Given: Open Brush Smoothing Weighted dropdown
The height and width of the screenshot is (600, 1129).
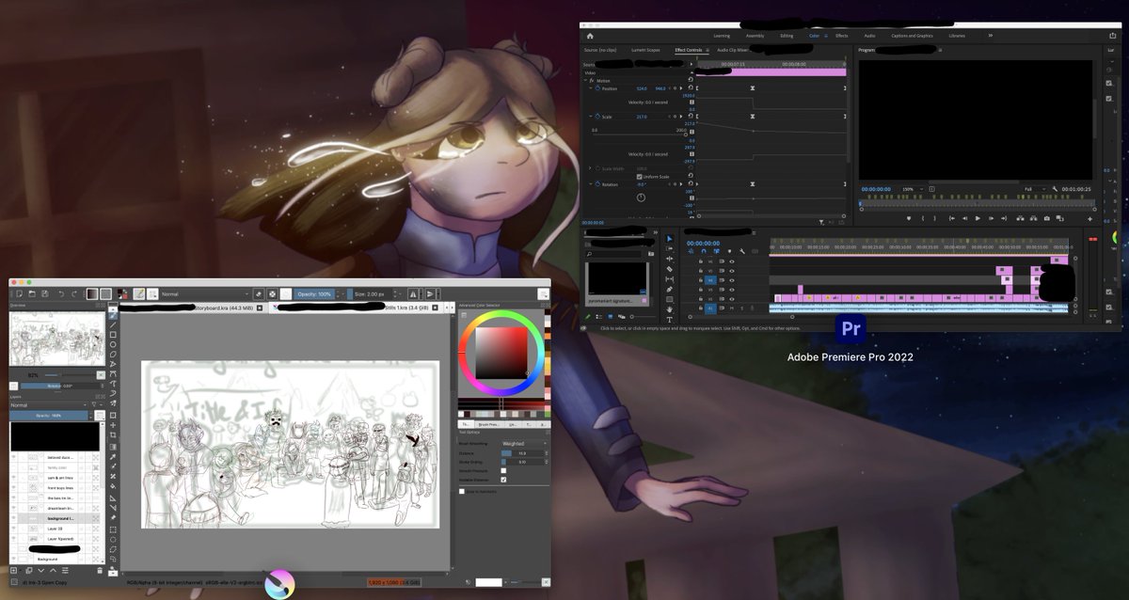Looking at the screenshot, I should (524, 443).
